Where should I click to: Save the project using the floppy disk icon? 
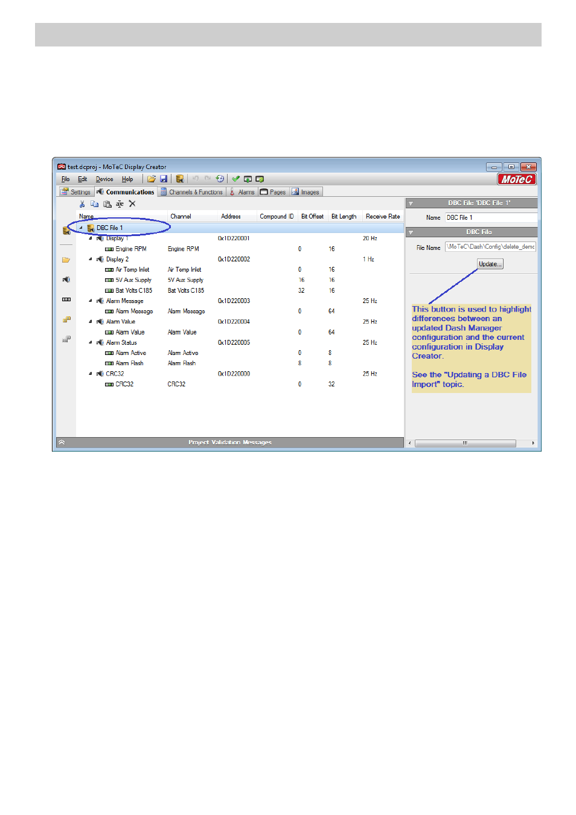(164, 179)
